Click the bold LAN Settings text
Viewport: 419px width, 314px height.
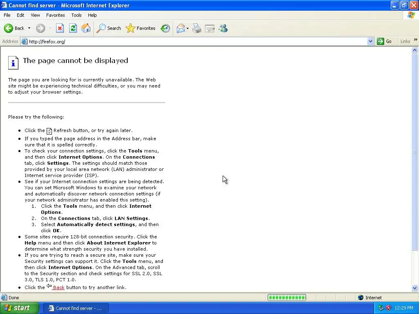pos(131,218)
